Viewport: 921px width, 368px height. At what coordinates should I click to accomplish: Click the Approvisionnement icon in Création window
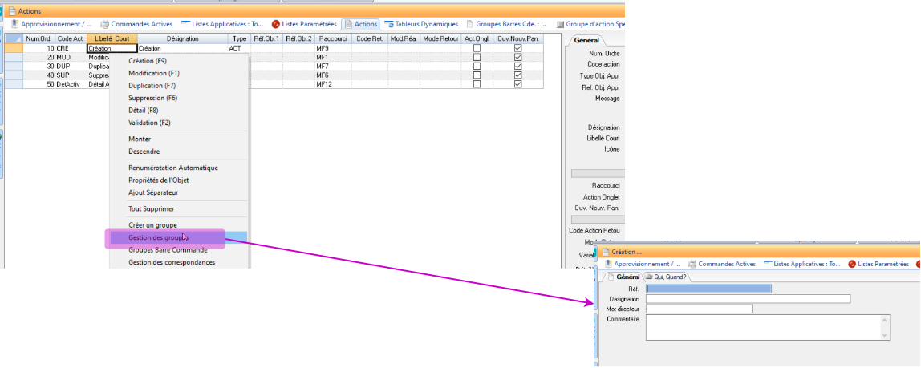pyautogui.click(x=607, y=264)
